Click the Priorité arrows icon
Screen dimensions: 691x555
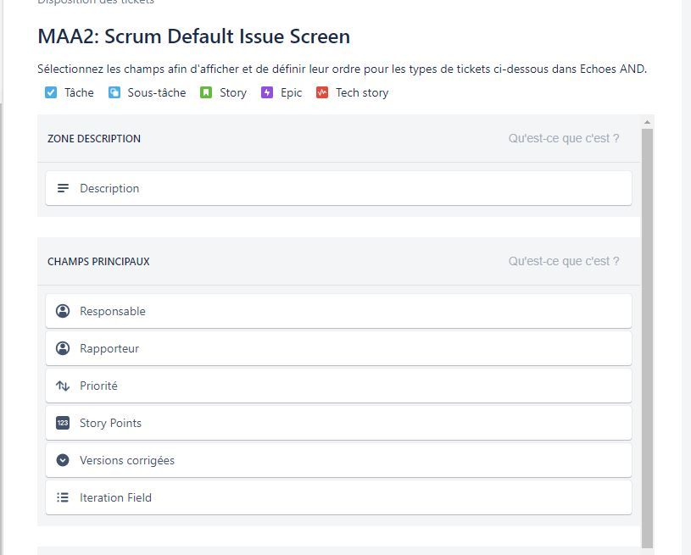[x=63, y=386]
